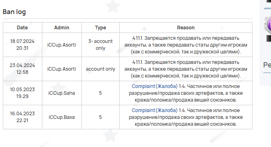Screen dimensions: 271x147
Task: Click the purple badge icon at right edge
Action: click(268, 25)
